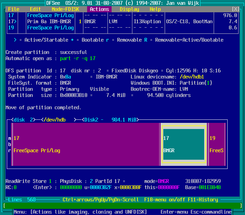245x215 pixels.
Task: Click the green command input line
Action: click(x=122, y=206)
